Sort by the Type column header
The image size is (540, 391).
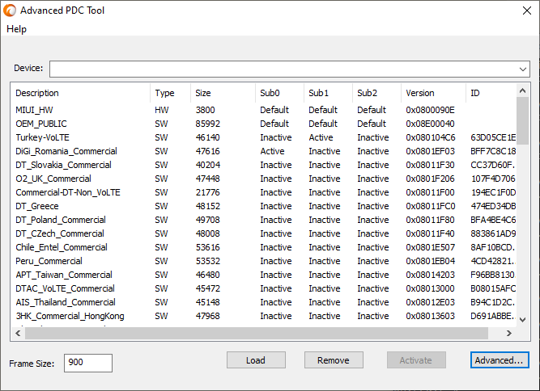pos(171,93)
